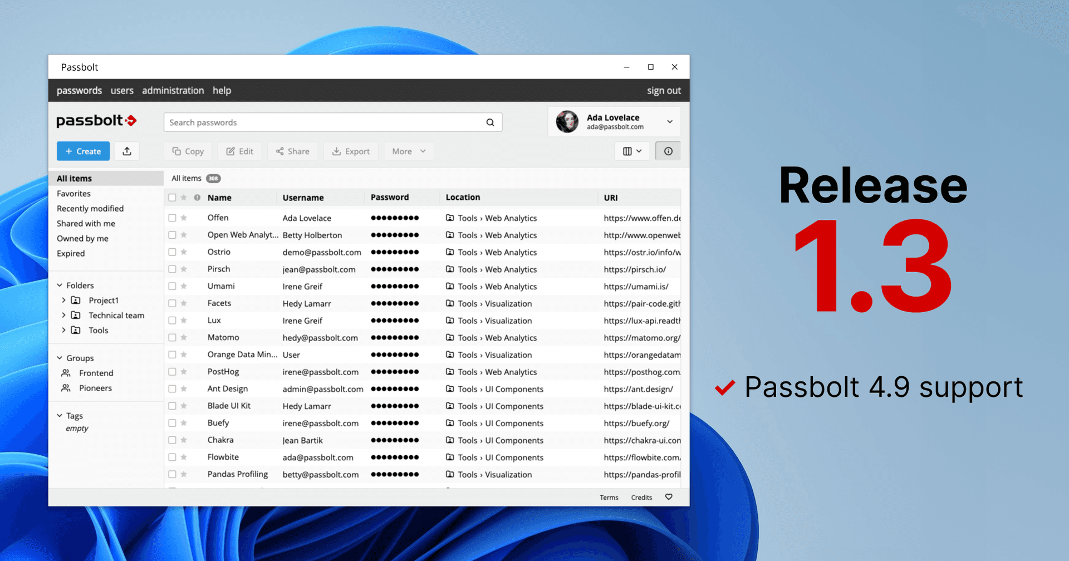The image size is (1069, 561).
Task: Expand the Project1 folder chevron
Action: [63, 300]
